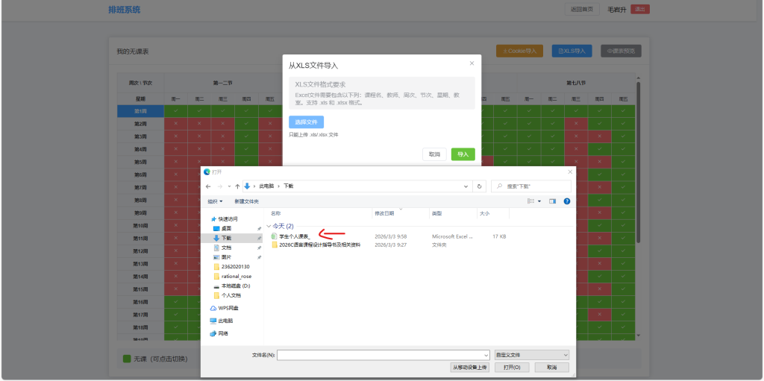Expand the address bar path dropdown
The width and height of the screenshot is (764, 381).
(466, 186)
